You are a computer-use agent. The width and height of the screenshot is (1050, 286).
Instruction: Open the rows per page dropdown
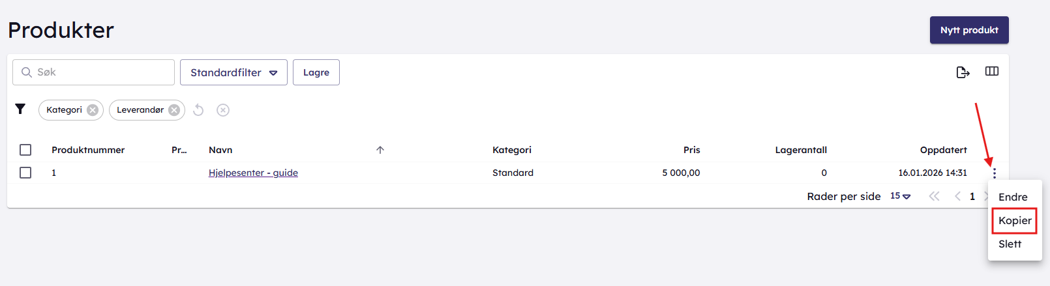point(900,196)
